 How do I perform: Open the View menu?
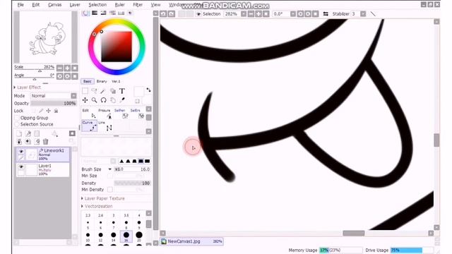[x=155, y=5]
